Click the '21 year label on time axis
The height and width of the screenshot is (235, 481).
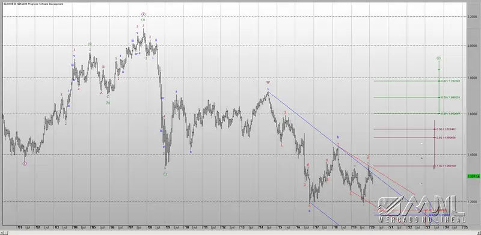[x=391, y=228]
